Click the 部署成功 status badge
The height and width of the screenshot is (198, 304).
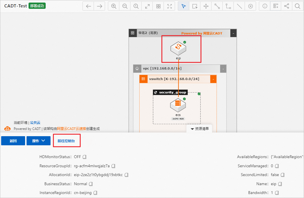click(x=37, y=6)
